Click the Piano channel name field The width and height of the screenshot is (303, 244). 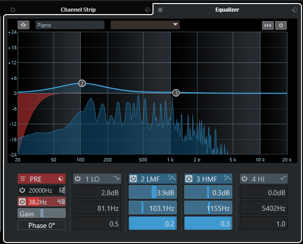point(70,25)
